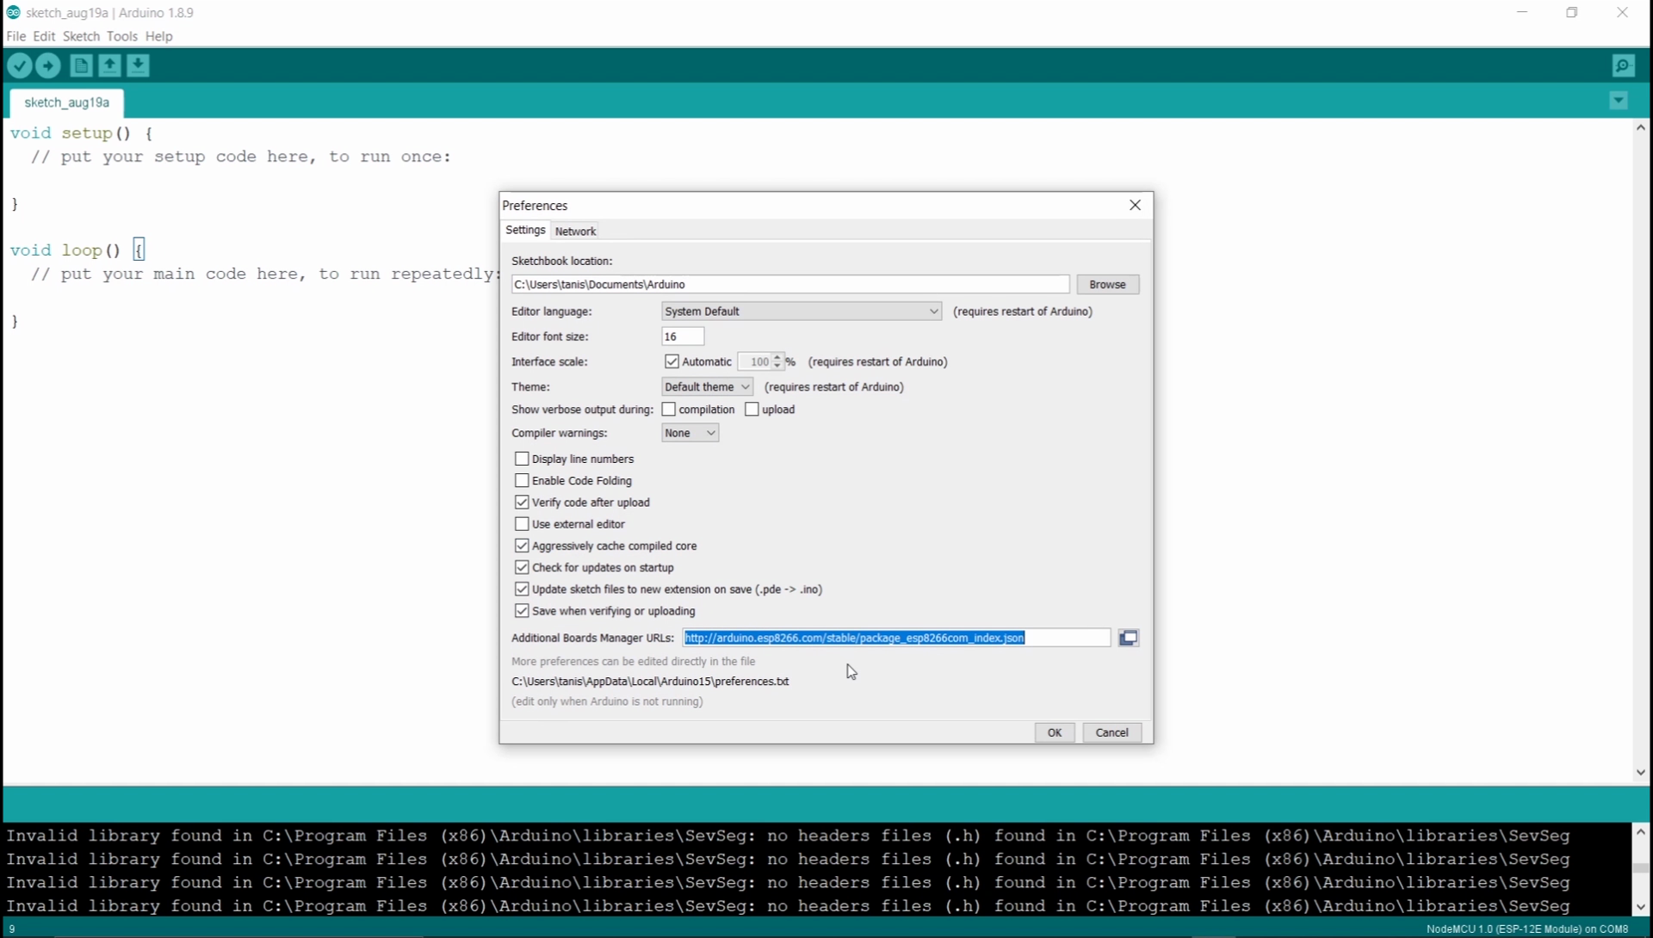Click editor scrollbar up arrow

tap(1641, 127)
